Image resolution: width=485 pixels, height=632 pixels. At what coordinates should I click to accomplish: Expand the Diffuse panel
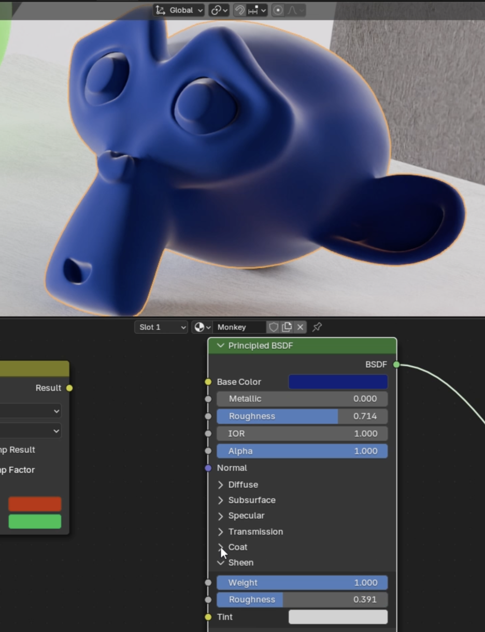[x=221, y=485]
